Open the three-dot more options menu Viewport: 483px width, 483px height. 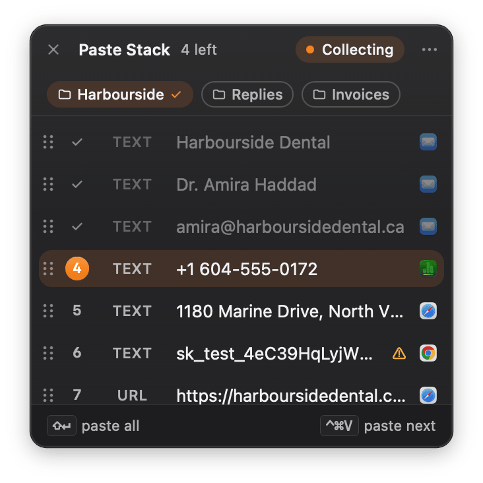(429, 49)
